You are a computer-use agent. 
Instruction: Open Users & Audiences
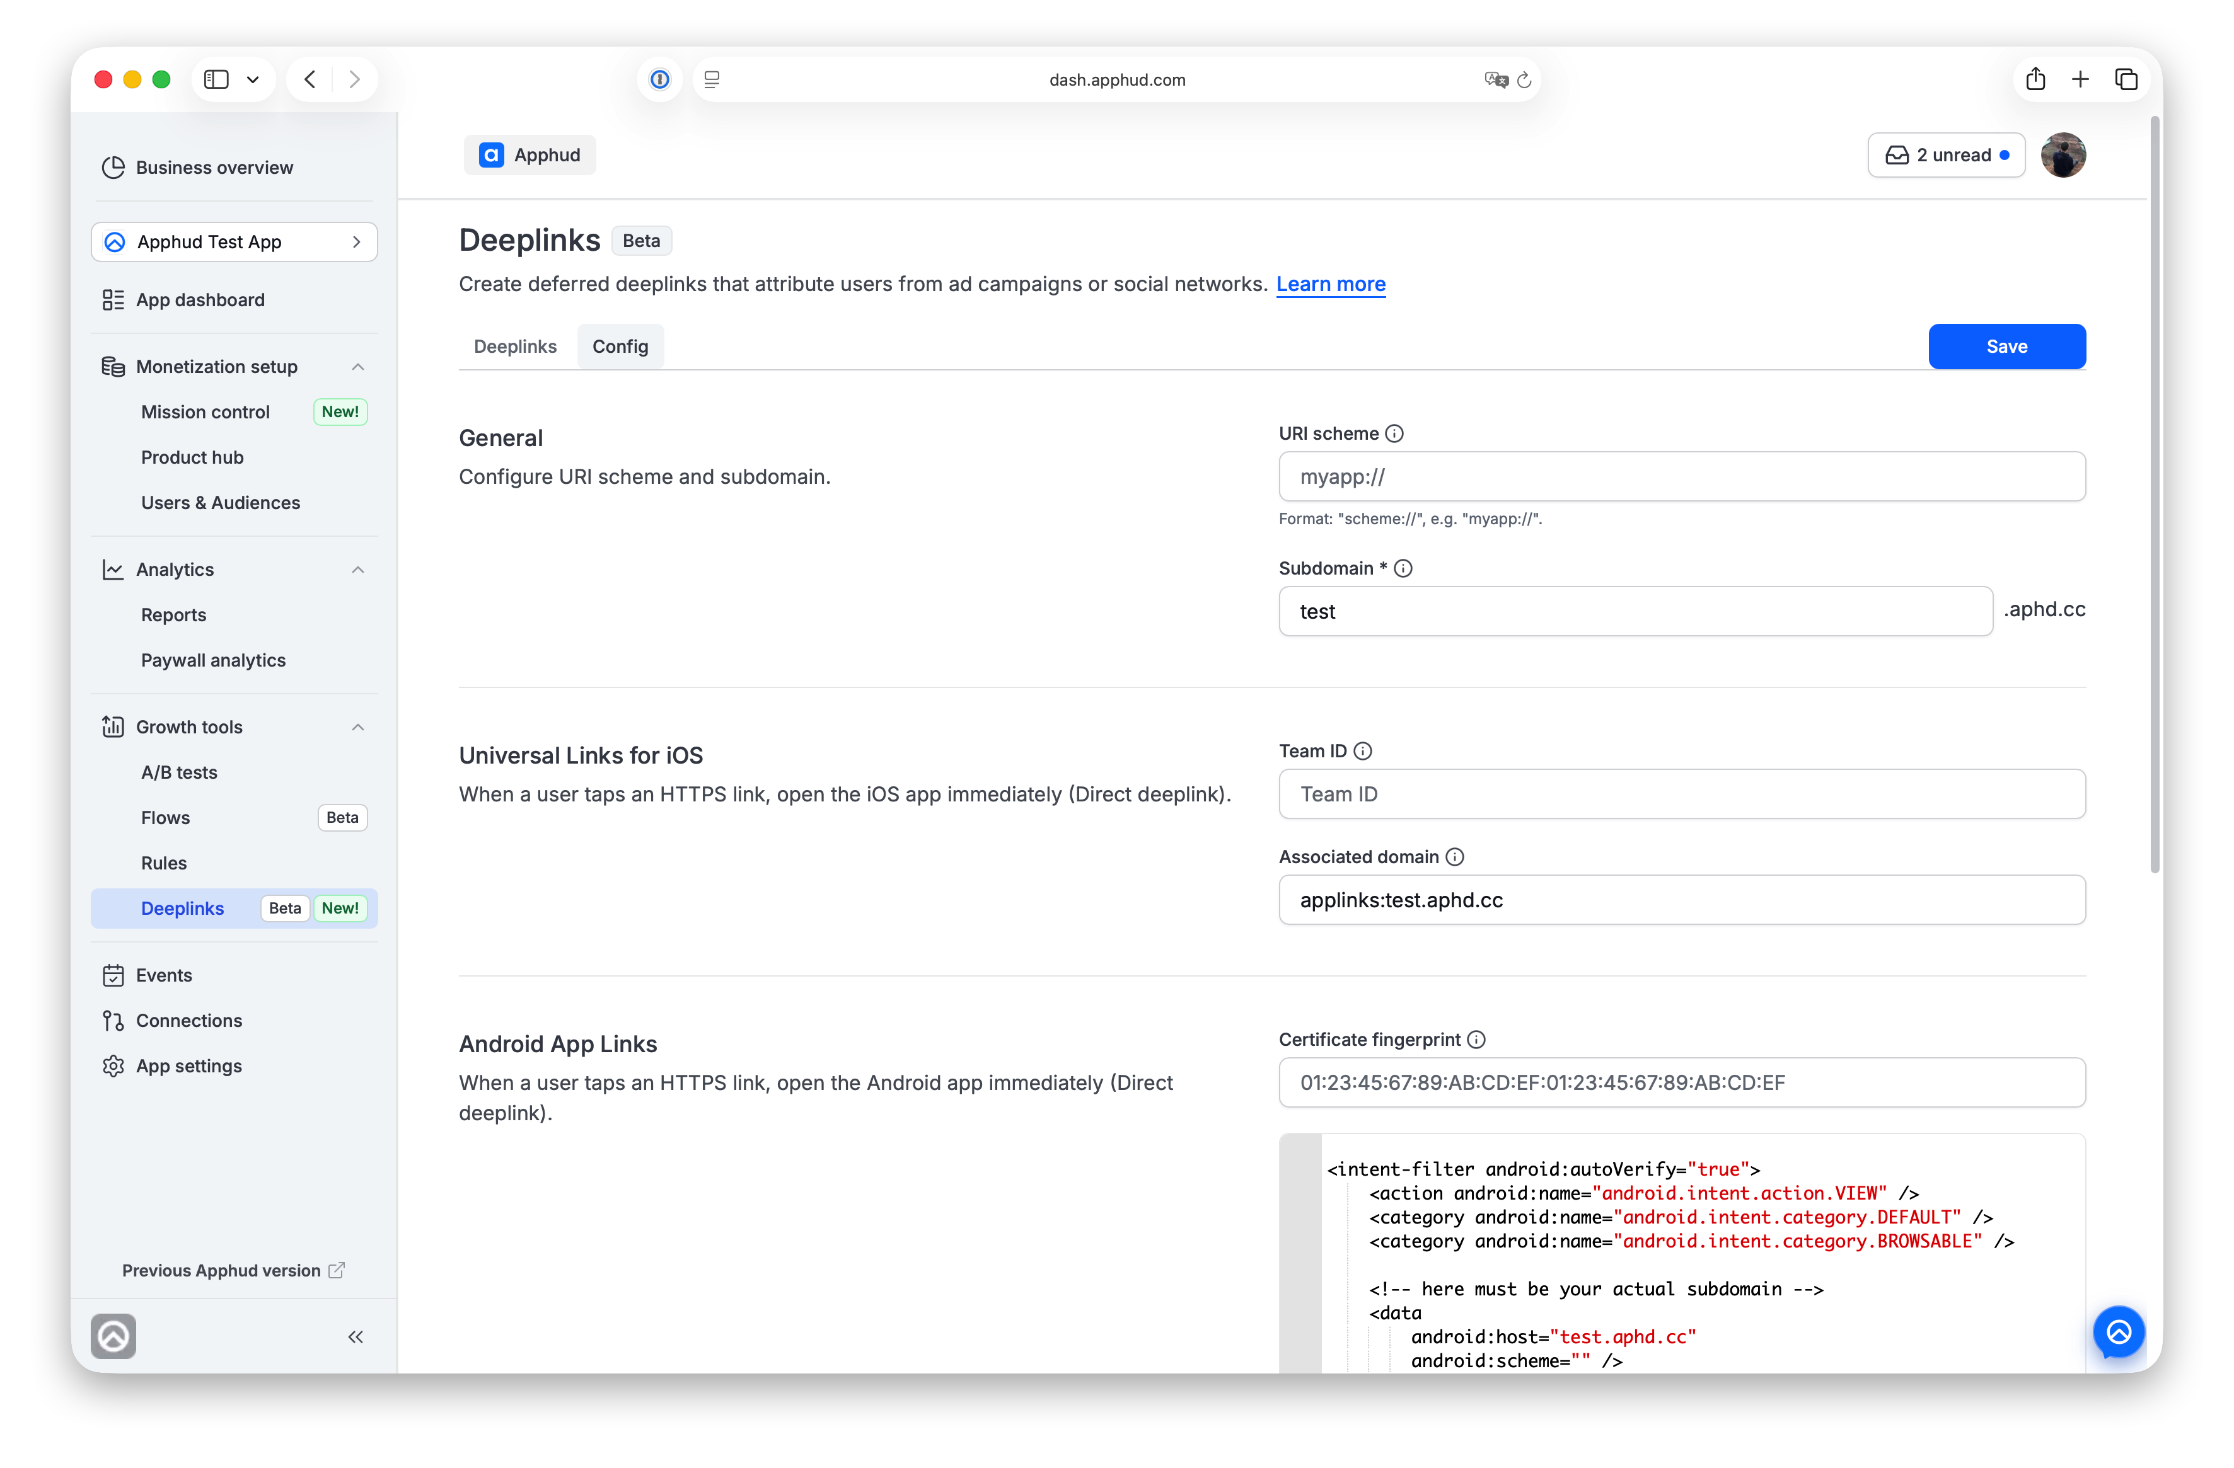pos(221,503)
